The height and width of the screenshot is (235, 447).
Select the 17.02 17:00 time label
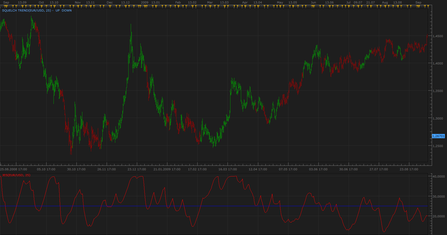click(197, 169)
